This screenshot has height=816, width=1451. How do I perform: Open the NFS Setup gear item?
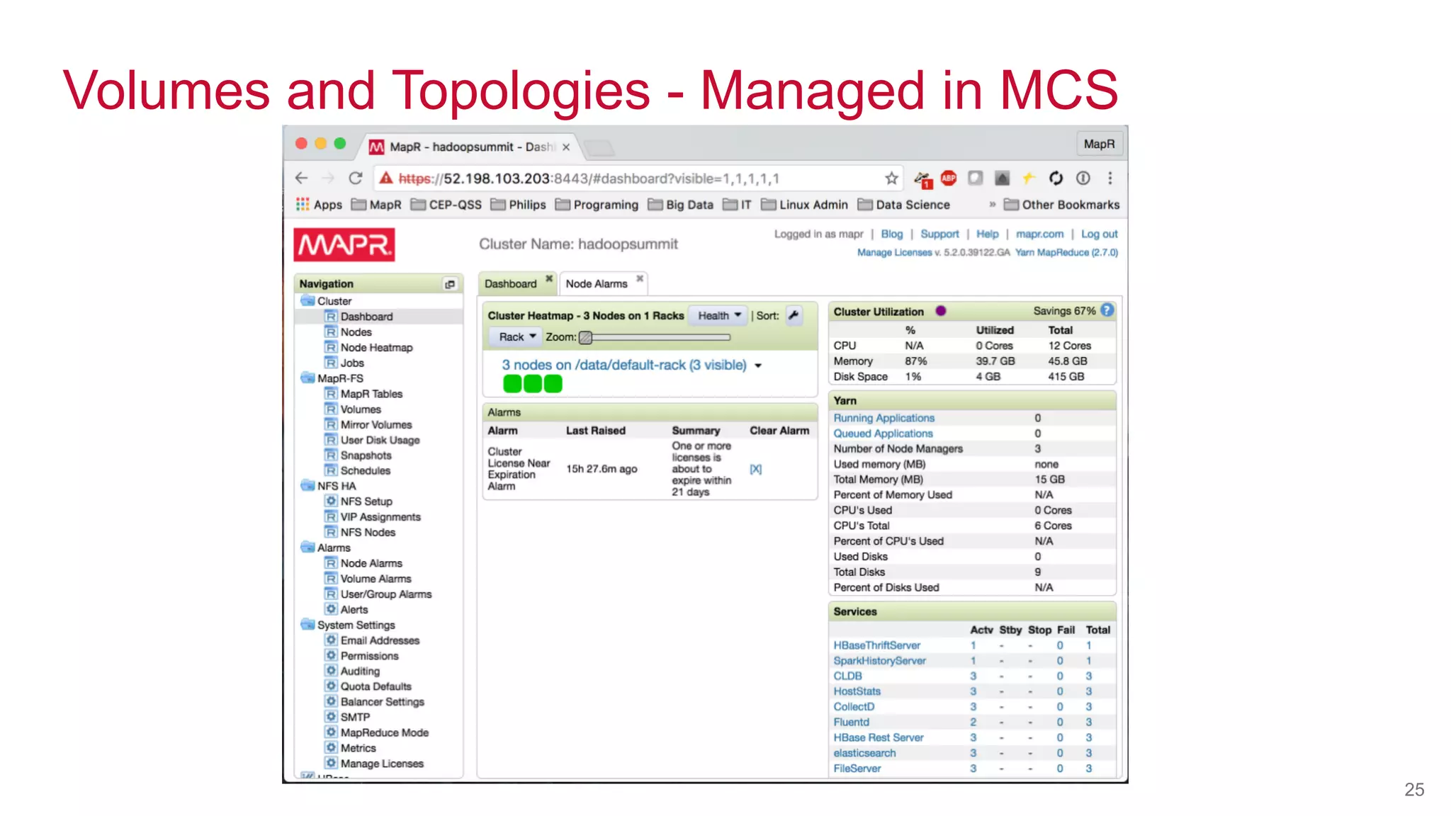(x=366, y=501)
